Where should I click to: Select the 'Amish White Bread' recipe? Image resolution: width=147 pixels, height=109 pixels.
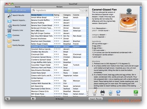(x=39, y=17)
